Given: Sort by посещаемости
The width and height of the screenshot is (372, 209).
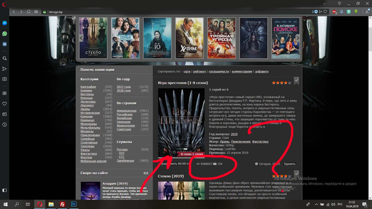Looking at the screenshot, I should pyautogui.click(x=219, y=71).
